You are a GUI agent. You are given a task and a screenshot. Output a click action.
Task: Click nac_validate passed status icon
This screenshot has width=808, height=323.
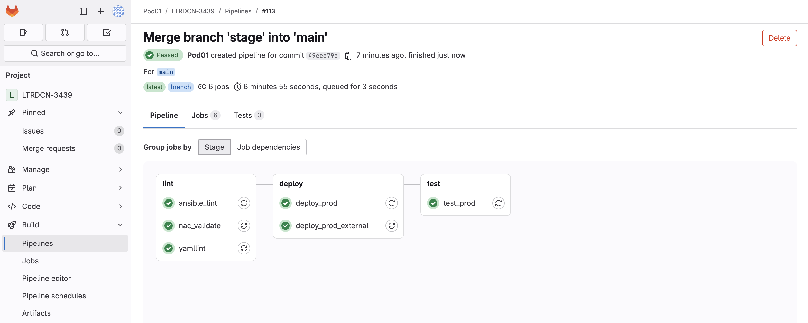coord(169,226)
